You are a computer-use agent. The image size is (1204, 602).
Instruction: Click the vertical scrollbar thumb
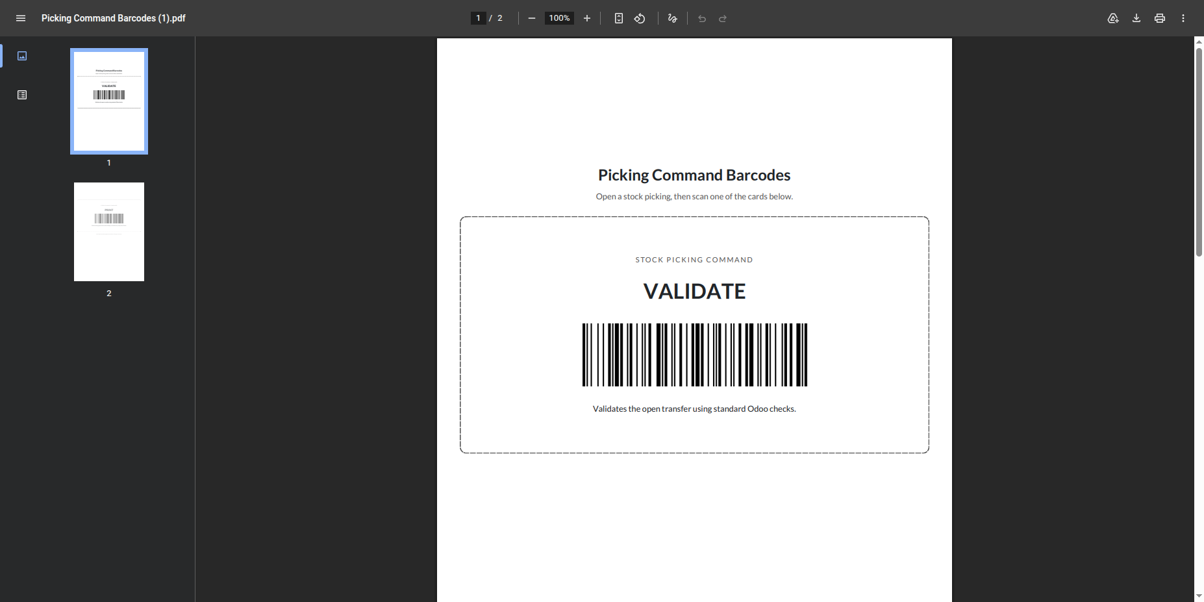click(1199, 152)
